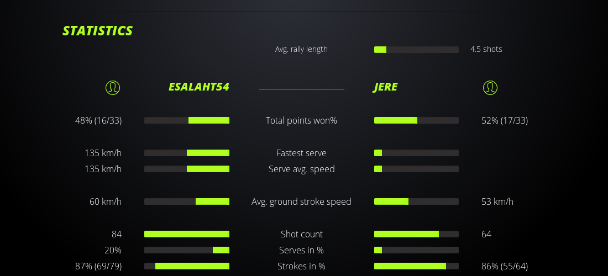Click ESALAHT54's Serves in % bar
Screen dimensions: 608x276
(x=187, y=250)
